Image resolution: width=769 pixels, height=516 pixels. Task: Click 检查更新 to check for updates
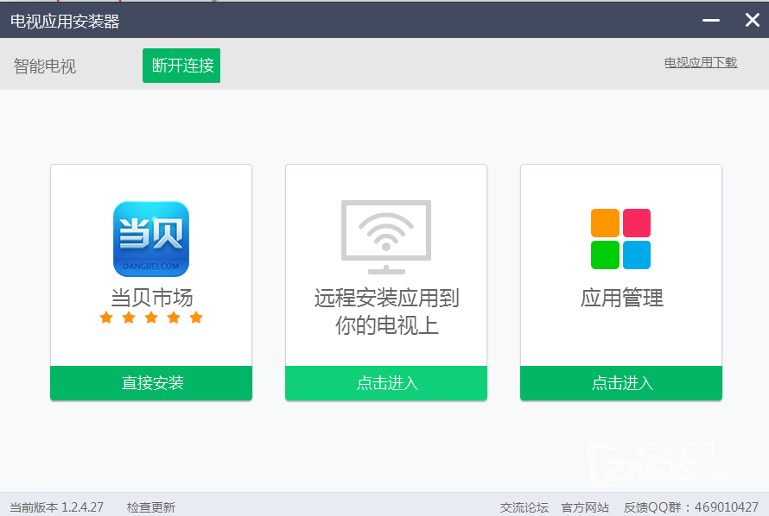(x=151, y=507)
